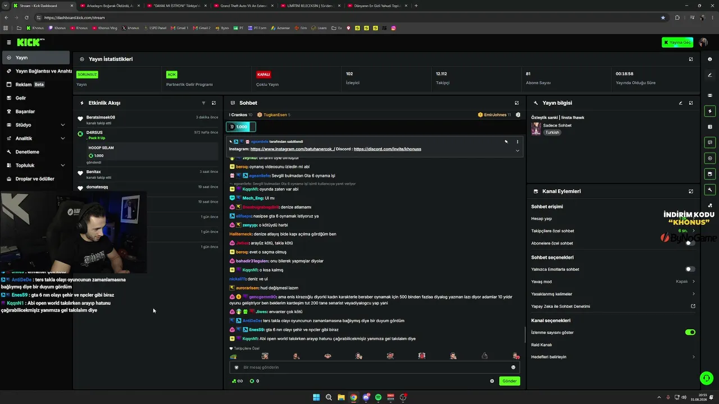Click TugkanEsen on the chat leaderboard

pos(274,115)
